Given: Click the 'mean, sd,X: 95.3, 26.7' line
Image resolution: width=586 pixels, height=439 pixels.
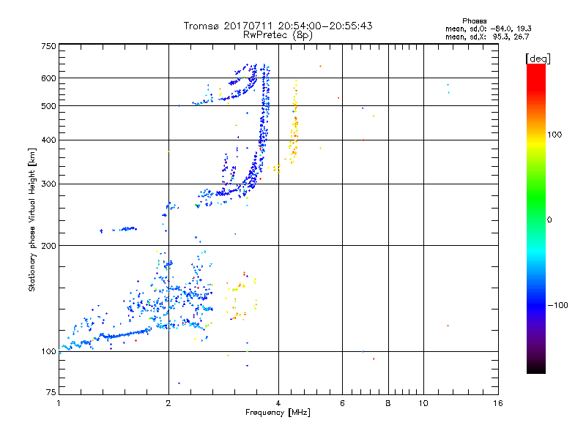Looking at the screenshot, I should pos(487,37).
